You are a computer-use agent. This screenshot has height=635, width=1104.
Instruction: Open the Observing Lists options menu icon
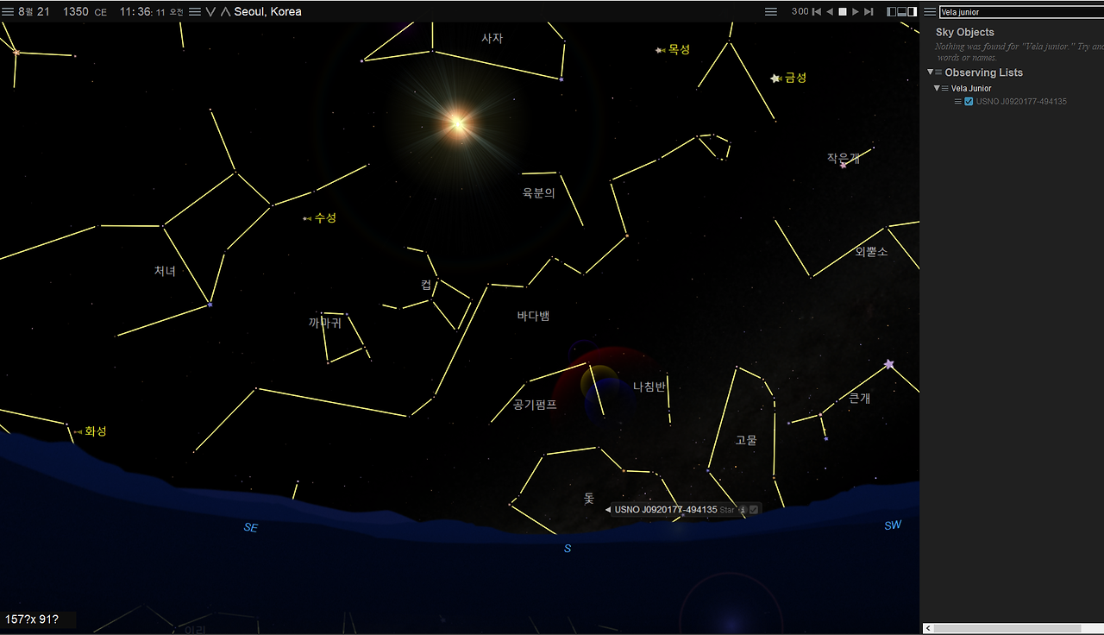(939, 72)
